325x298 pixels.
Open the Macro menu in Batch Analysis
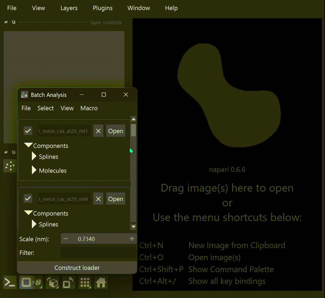click(x=89, y=108)
